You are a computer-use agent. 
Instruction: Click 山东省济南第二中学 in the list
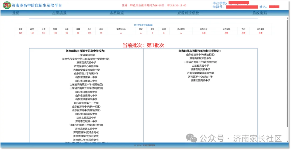click(x=86, y=81)
